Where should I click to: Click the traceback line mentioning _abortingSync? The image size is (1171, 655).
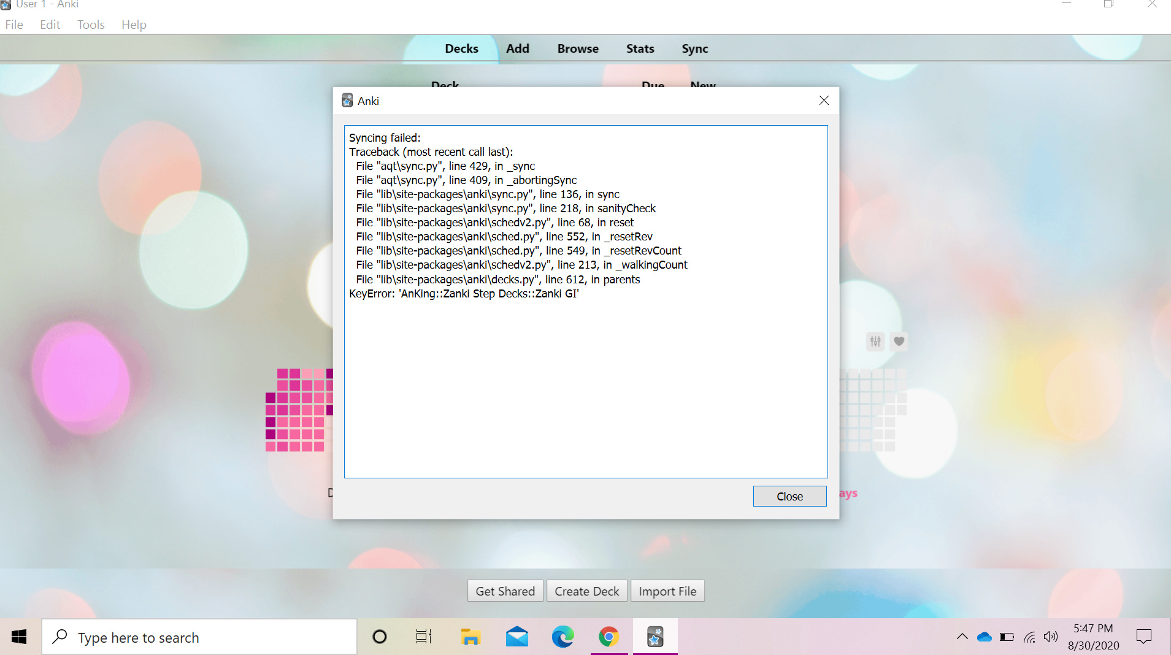tap(466, 180)
